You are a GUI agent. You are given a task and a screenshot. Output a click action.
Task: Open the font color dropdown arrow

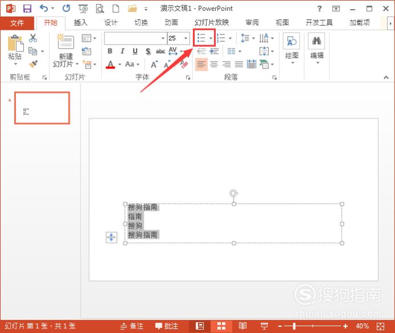[x=120, y=64]
